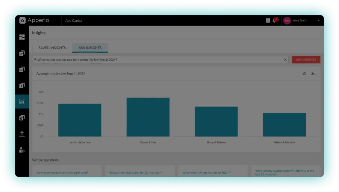Click 'How many matters are open right now?'
The image size is (339, 192).
[62, 172]
